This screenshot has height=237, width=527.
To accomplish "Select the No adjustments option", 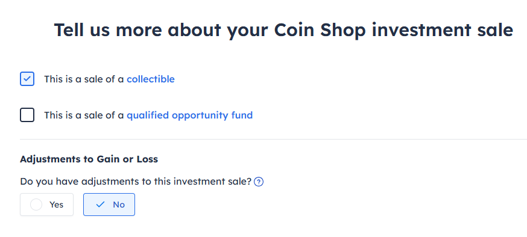I will 109,205.
